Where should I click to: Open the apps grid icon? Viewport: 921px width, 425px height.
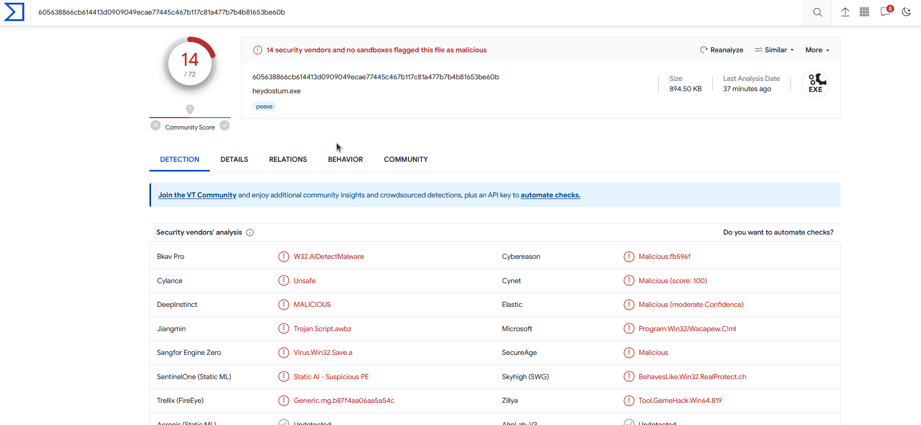(x=864, y=12)
